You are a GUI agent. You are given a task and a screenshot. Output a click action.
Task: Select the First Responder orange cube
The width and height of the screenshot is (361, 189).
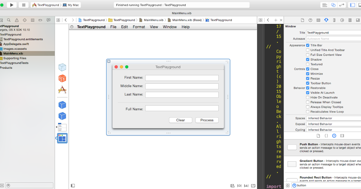[x=62, y=79]
